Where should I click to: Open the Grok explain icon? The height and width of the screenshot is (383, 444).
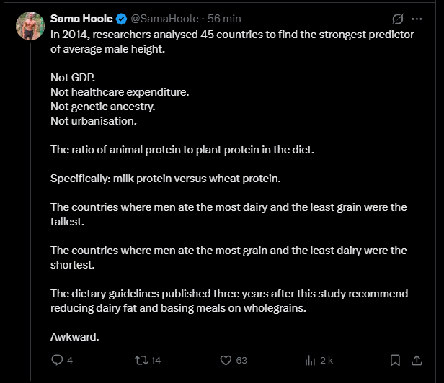pyautogui.click(x=397, y=19)
